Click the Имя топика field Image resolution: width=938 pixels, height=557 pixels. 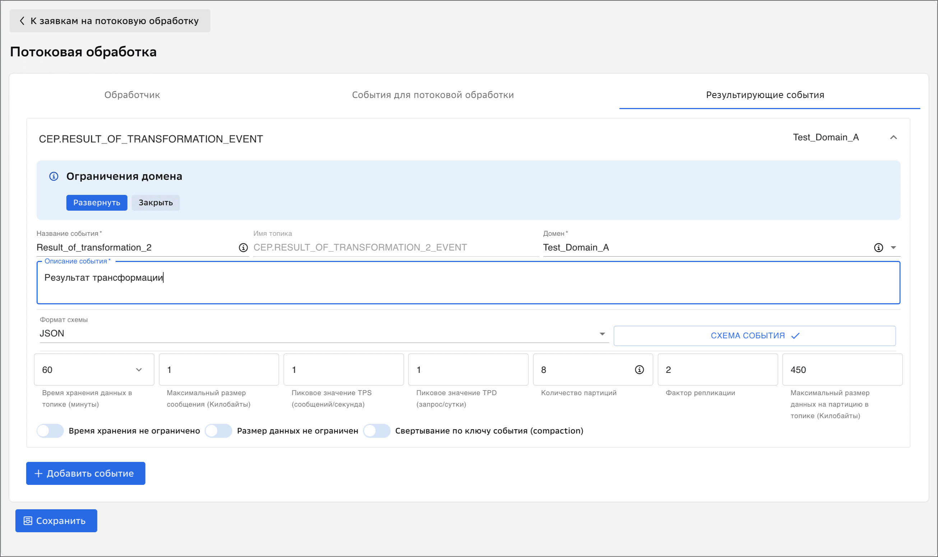[396, 248]
